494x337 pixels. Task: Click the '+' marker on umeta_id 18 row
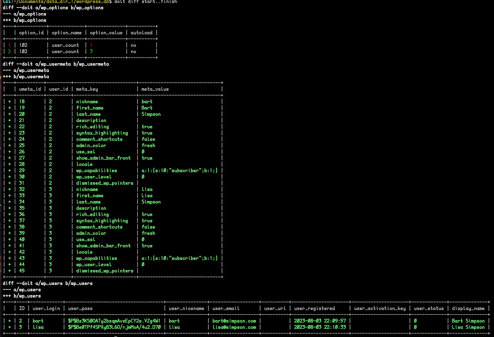[10, 102]
